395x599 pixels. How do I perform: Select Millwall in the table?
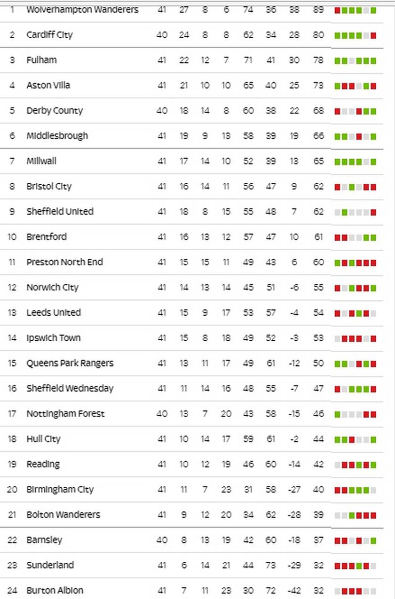pos(41,161)
